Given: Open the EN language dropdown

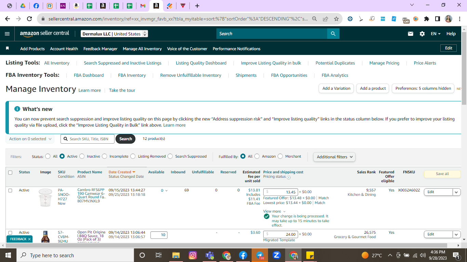Looking at the screenshot, I should click(436, 34).
